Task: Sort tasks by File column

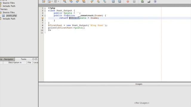Action: (x=29, y=62)
